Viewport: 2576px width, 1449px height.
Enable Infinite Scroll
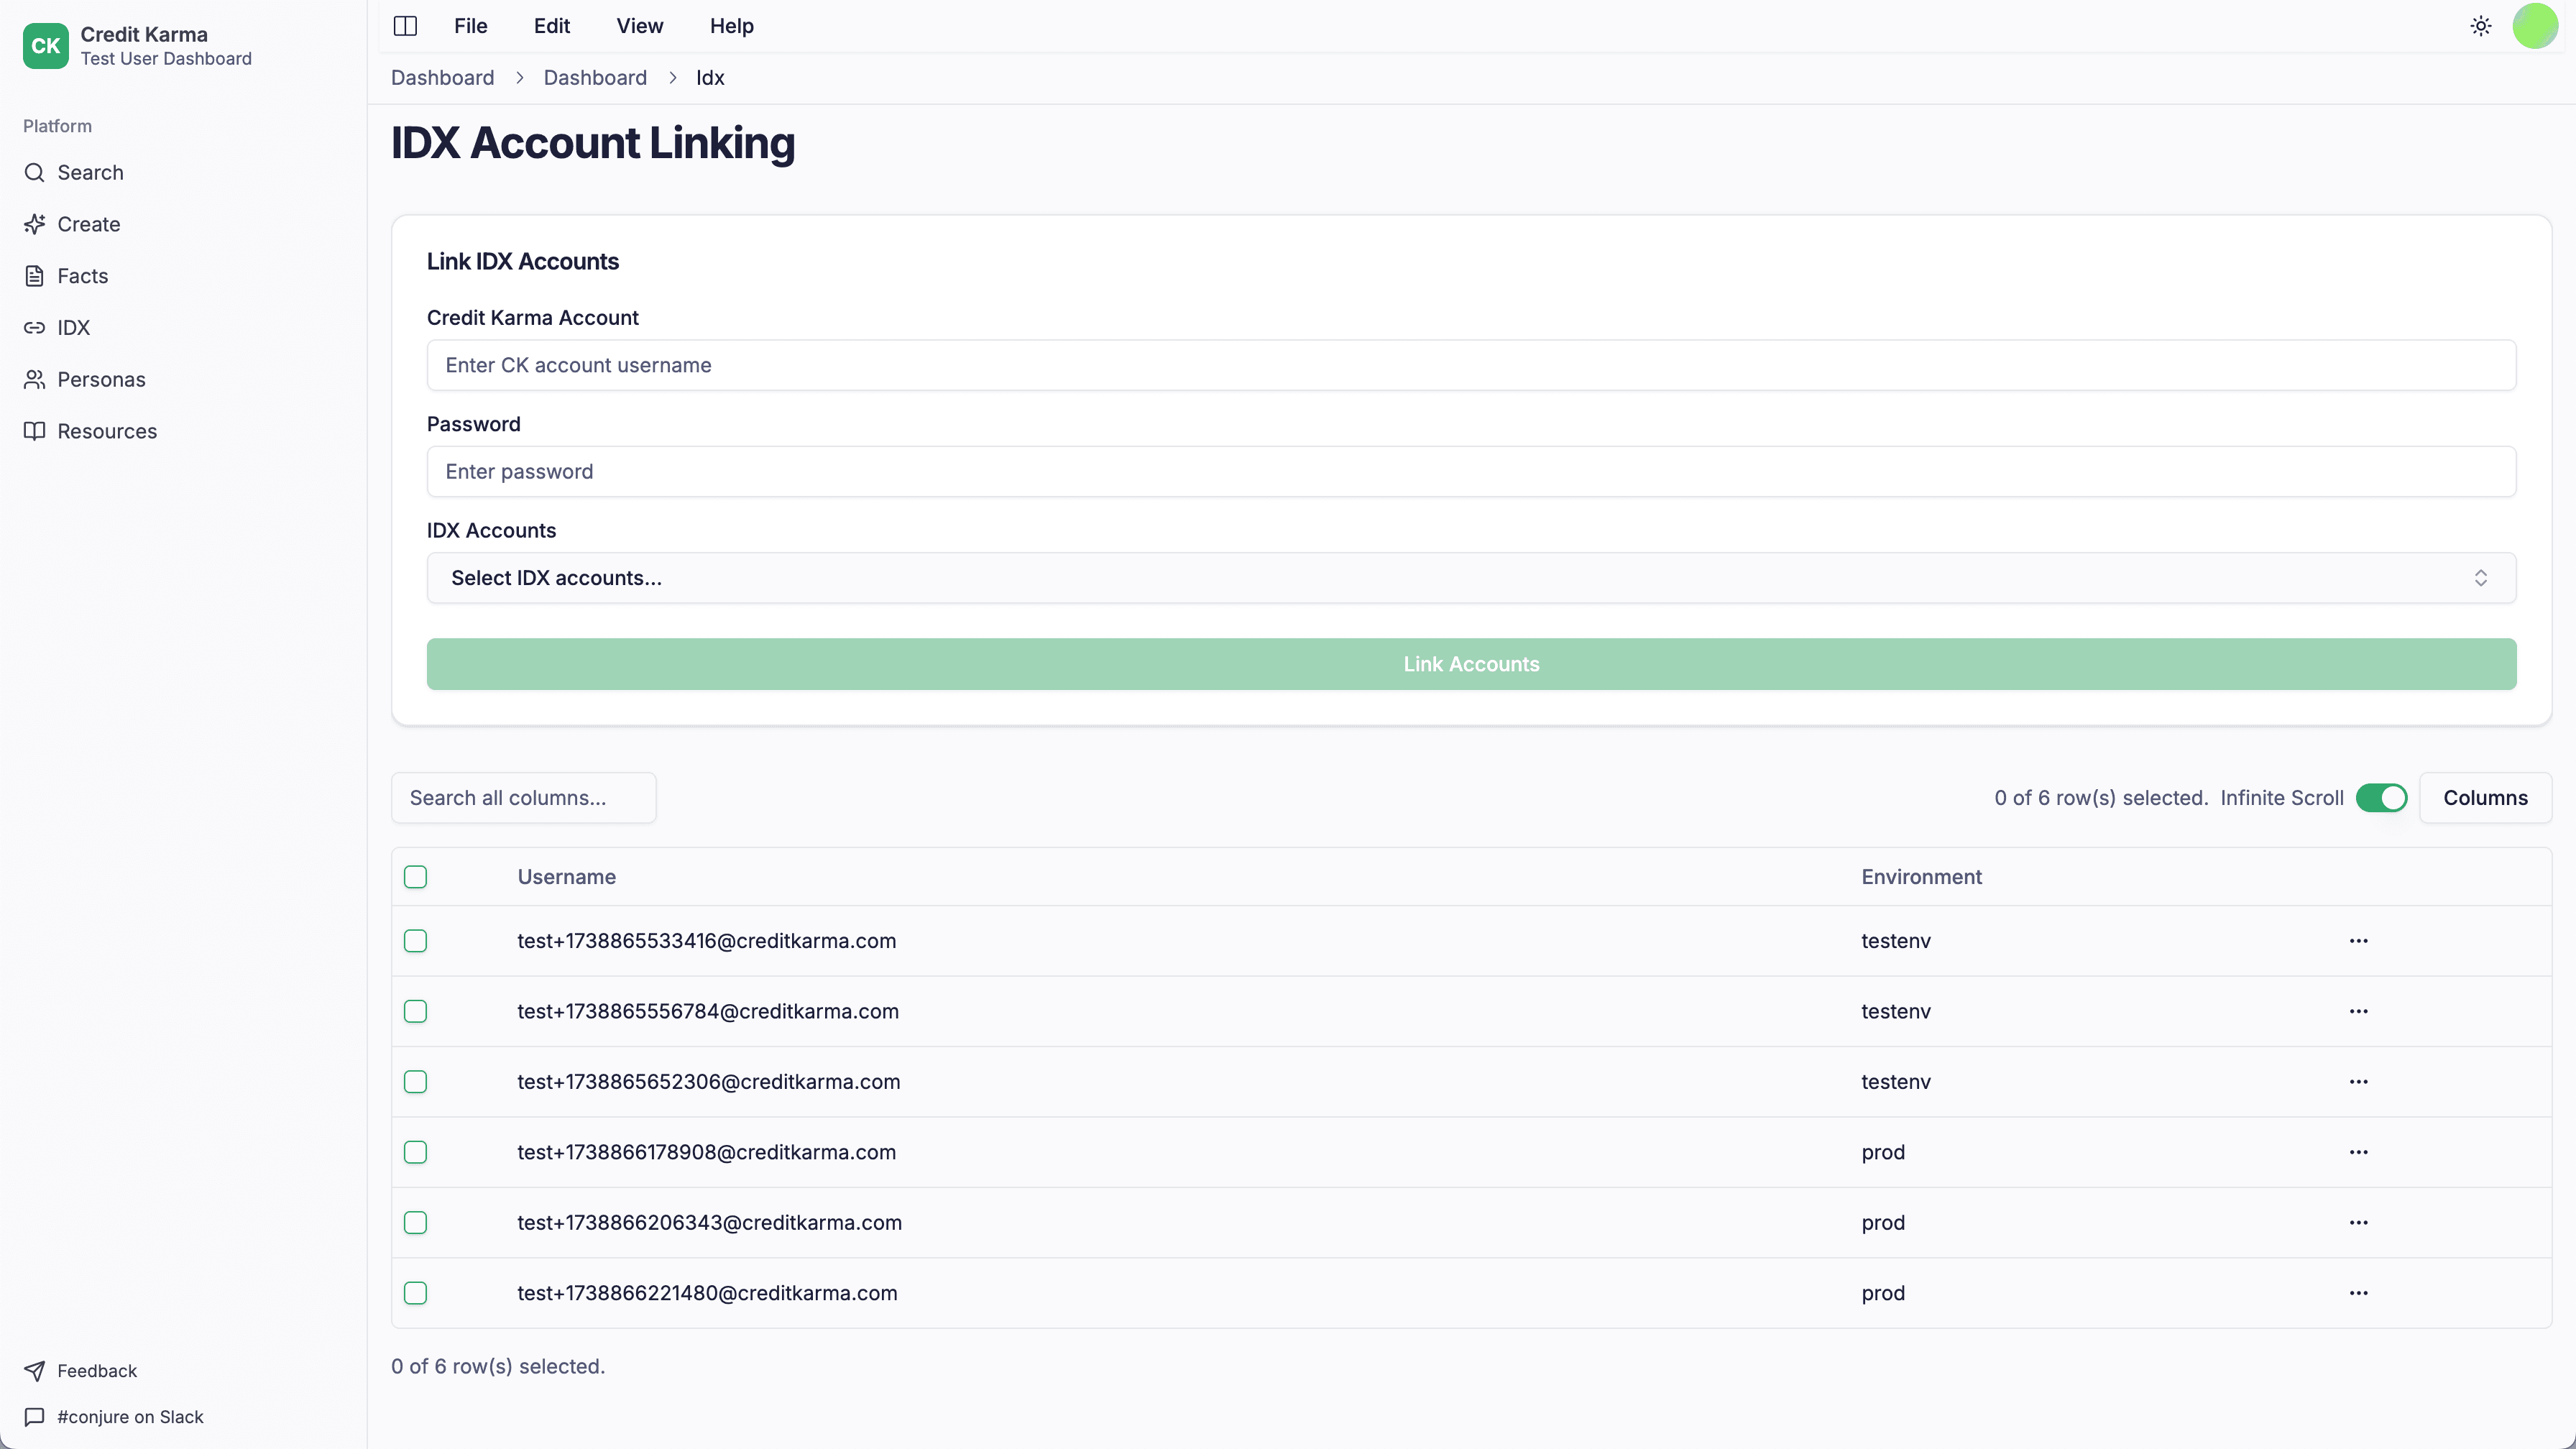(2381, 797)
